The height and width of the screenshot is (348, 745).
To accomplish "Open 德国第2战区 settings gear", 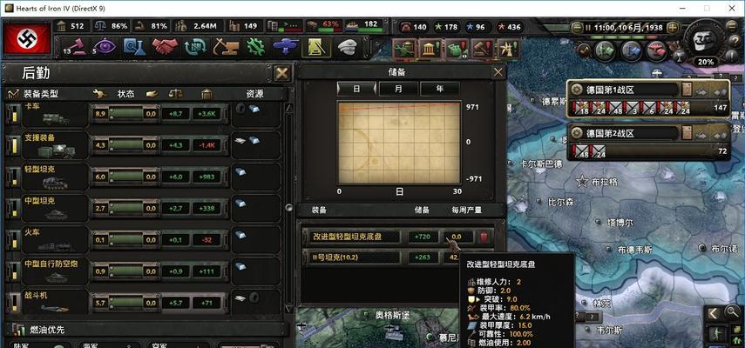I will coord(577,133).
